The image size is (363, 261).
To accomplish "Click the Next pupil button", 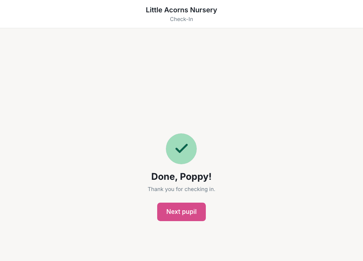I will pos(181,212).
